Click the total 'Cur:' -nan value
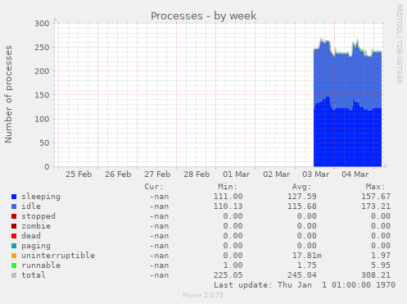Screen dimensions: 407x304 tap(159, 275)
